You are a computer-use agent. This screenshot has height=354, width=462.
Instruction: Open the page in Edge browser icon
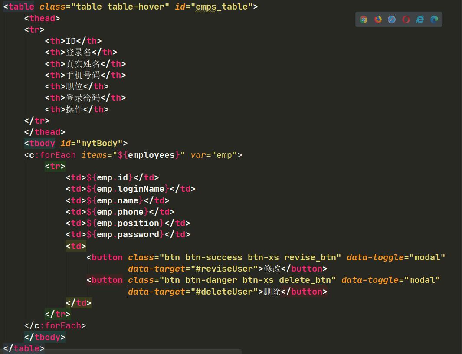click(x=434, y=20)
